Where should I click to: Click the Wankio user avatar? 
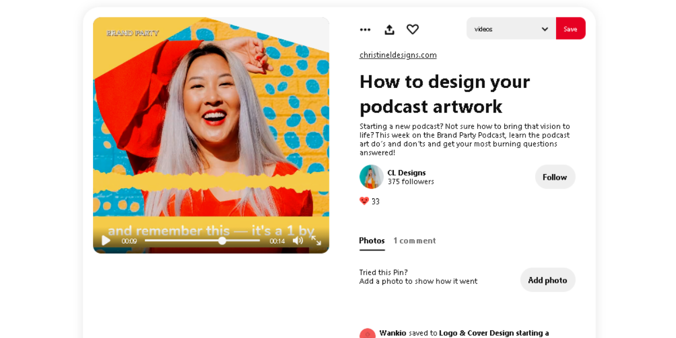[367, 333]
